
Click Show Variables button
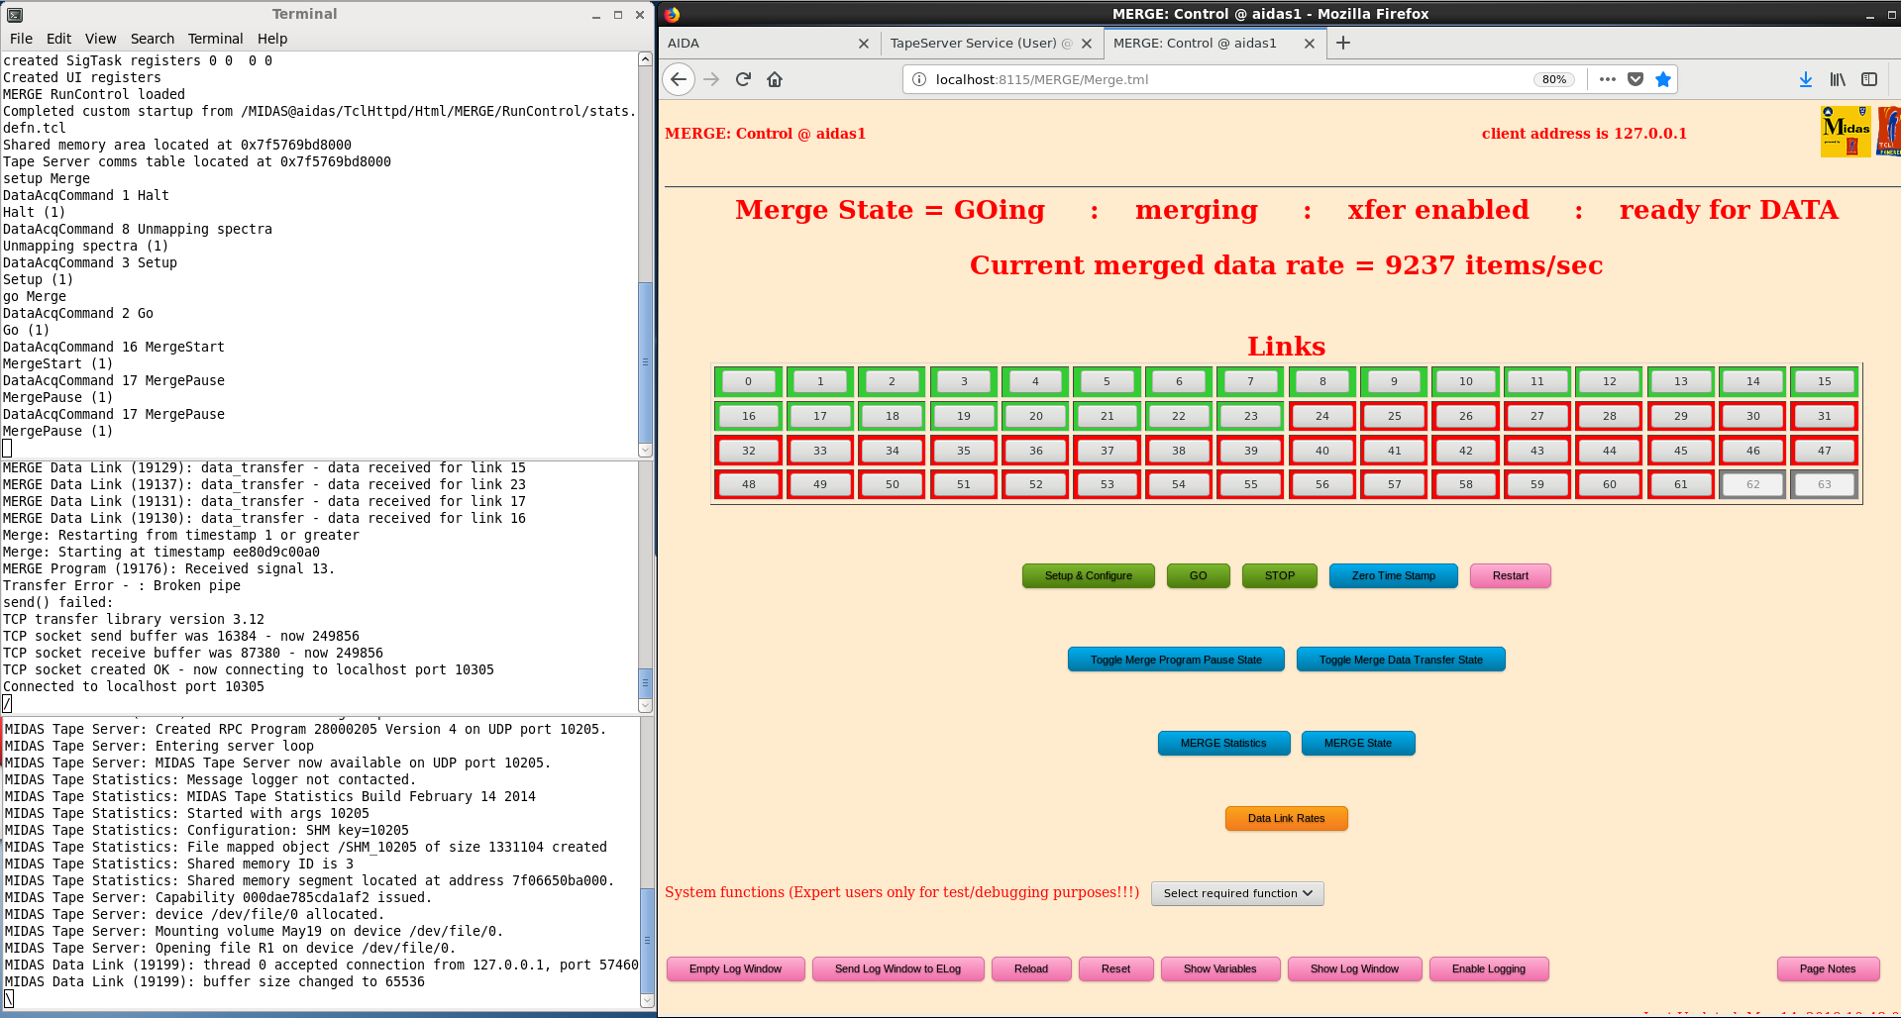click(x=1219, y=968)
